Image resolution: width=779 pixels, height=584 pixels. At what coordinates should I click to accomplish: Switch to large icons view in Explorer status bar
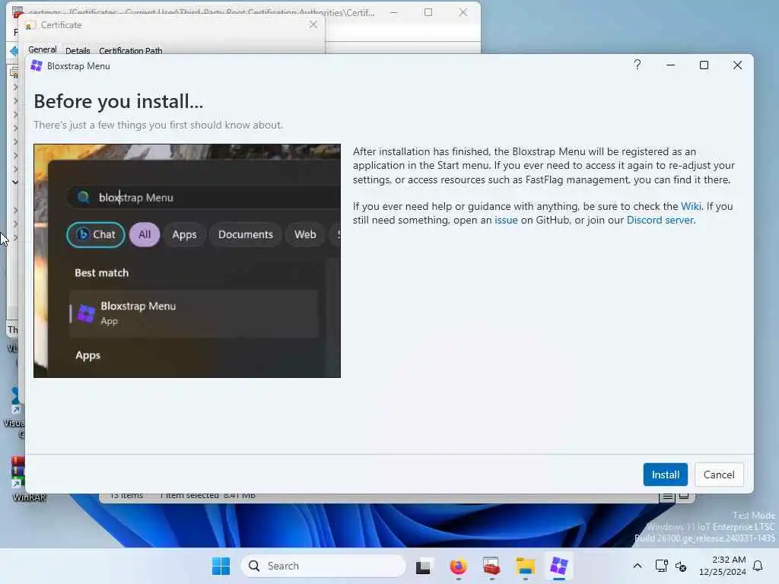[x=684, y=496]
